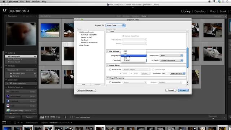Click the Pictures folder icon
Image resolution: width=231 pixels, height=130 pixels.
pos(11,76)
